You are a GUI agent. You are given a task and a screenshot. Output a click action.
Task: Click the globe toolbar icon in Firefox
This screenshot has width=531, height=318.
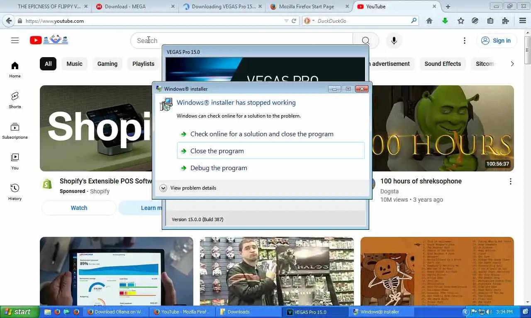coord(475,21)
